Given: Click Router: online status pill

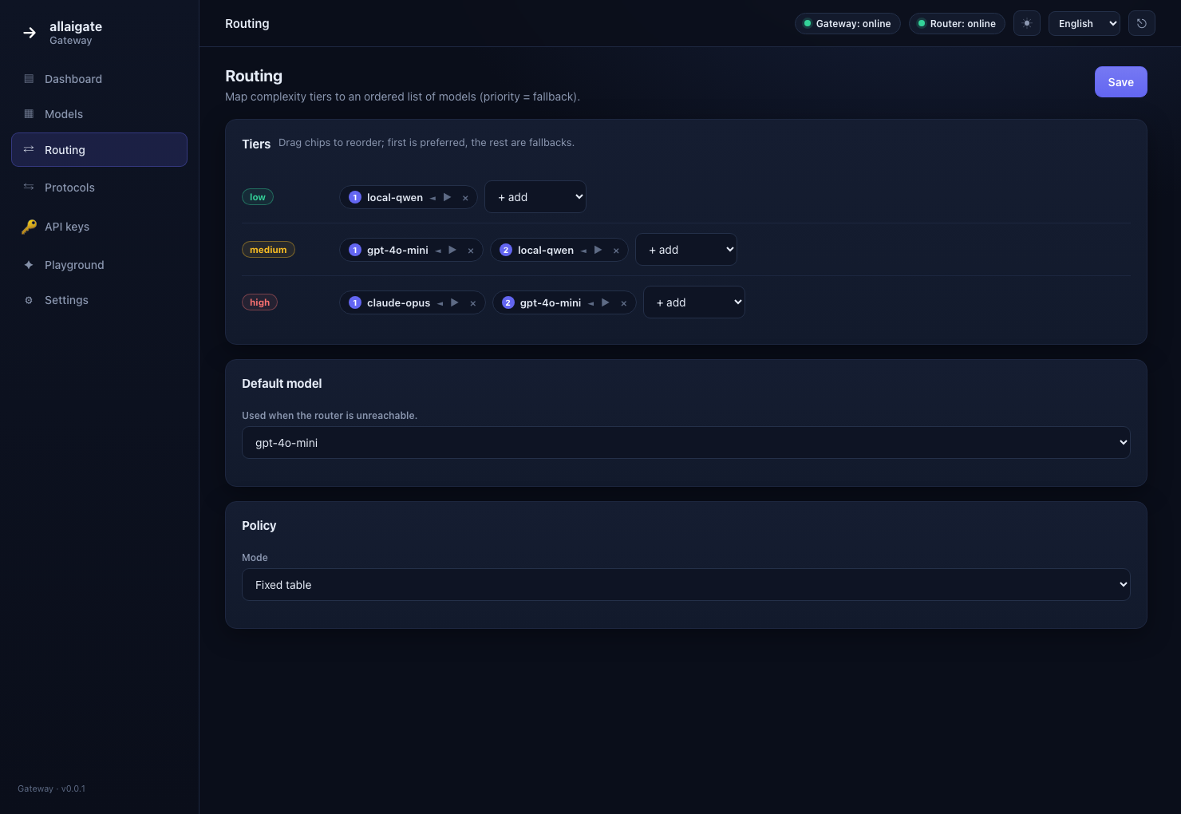Looking at the screenshot, I should pos(957,23).
